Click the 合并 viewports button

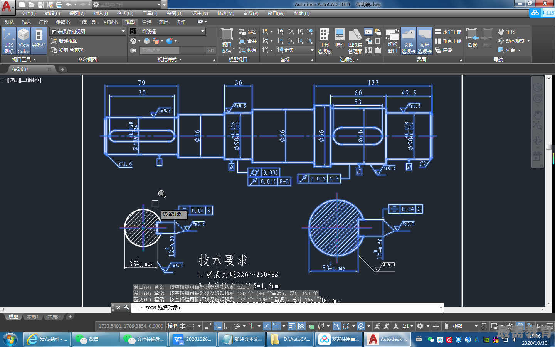click(248, 41)
